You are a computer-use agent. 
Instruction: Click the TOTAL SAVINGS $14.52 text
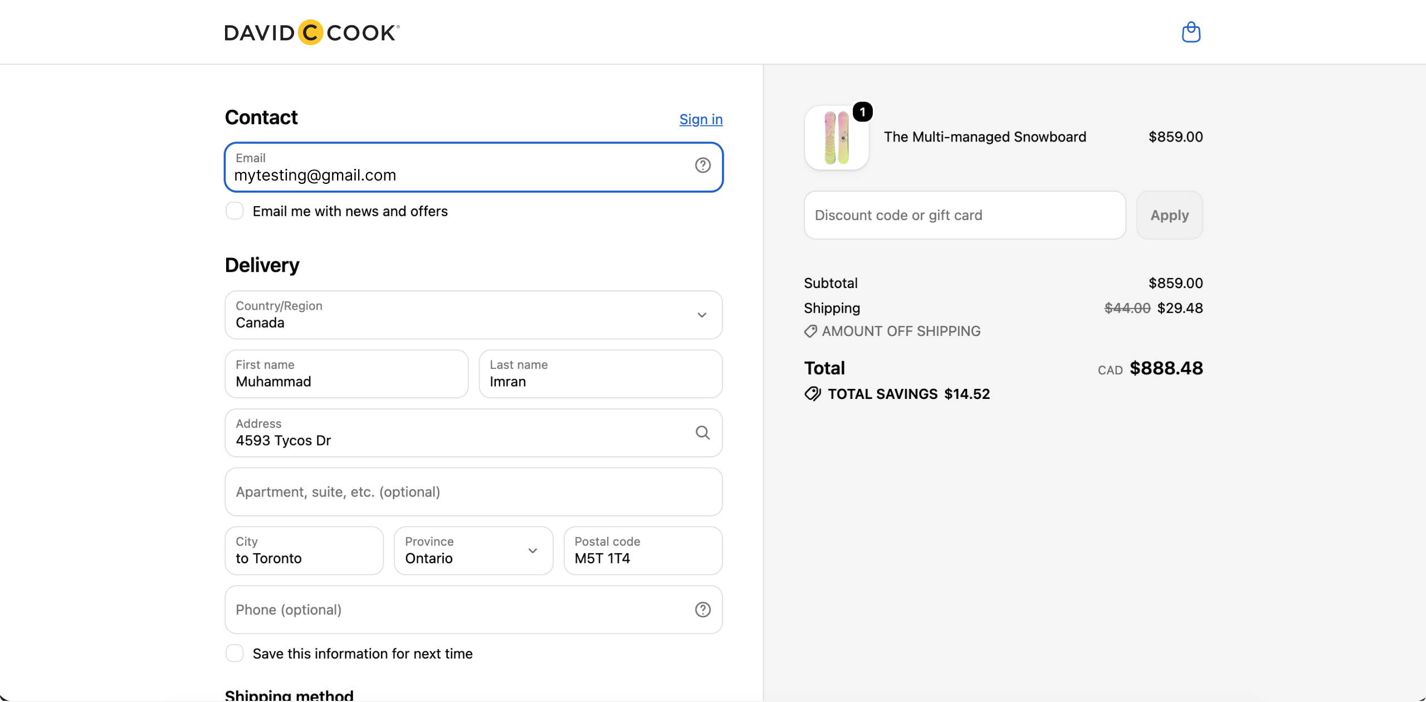tap(909, 394)
